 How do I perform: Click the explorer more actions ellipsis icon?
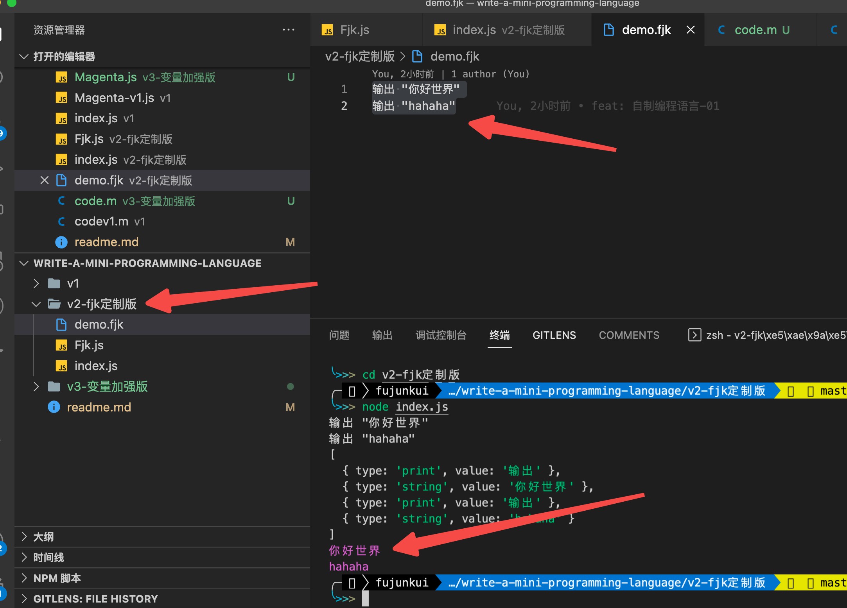[288, 30]
